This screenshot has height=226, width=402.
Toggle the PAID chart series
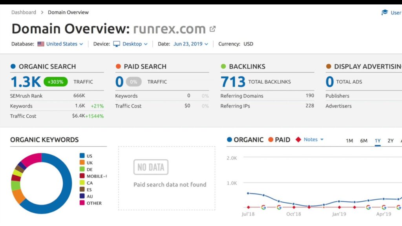279,140
